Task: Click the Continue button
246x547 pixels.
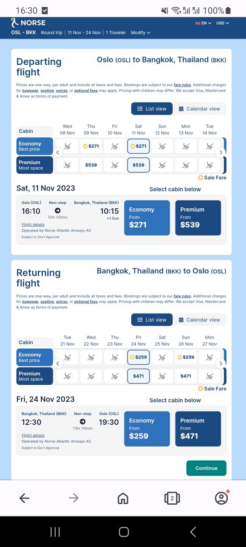Action: point(206,468)
